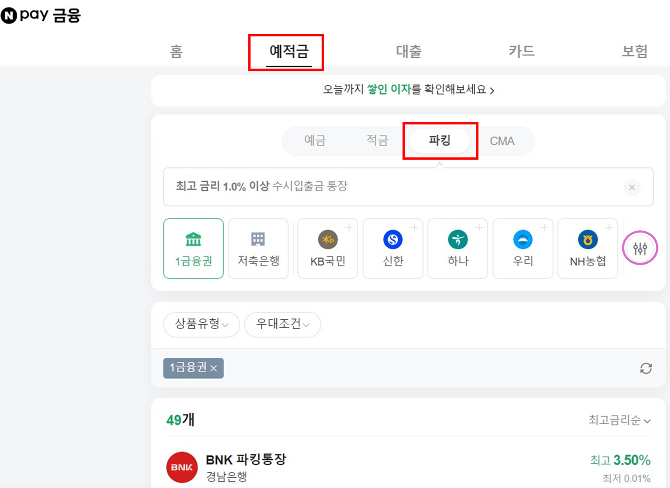Switch to the 대출 tab
Image resolution: width=670 pixels, height=488 pixels.
[x=408, y=51]
